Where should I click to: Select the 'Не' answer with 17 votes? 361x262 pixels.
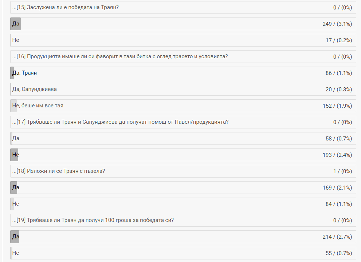tap(16, 40)
